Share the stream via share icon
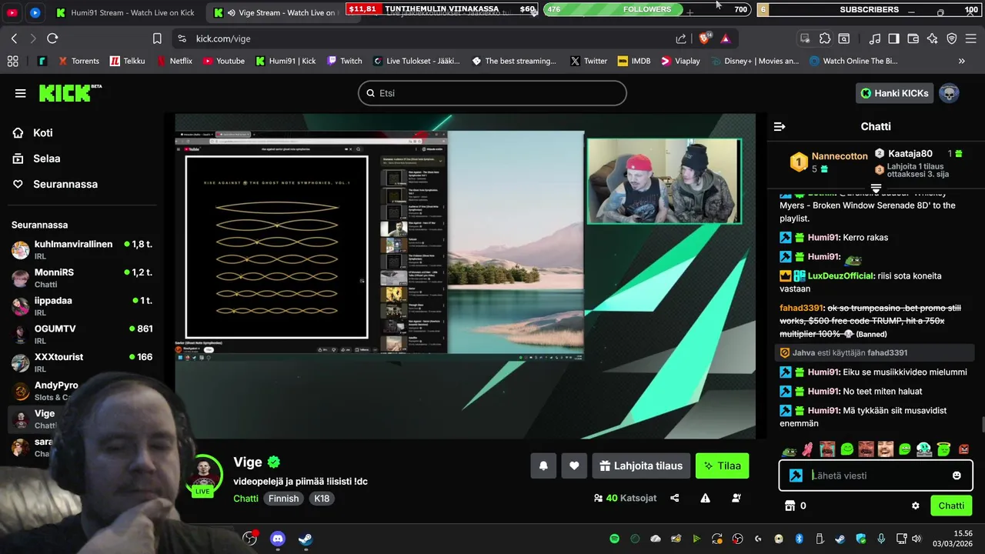 tap(675, 498)
